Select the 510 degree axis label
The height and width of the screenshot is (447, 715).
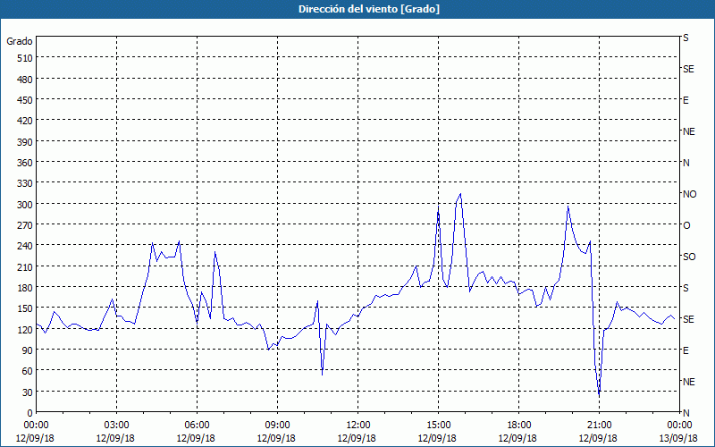pos(25,58)
